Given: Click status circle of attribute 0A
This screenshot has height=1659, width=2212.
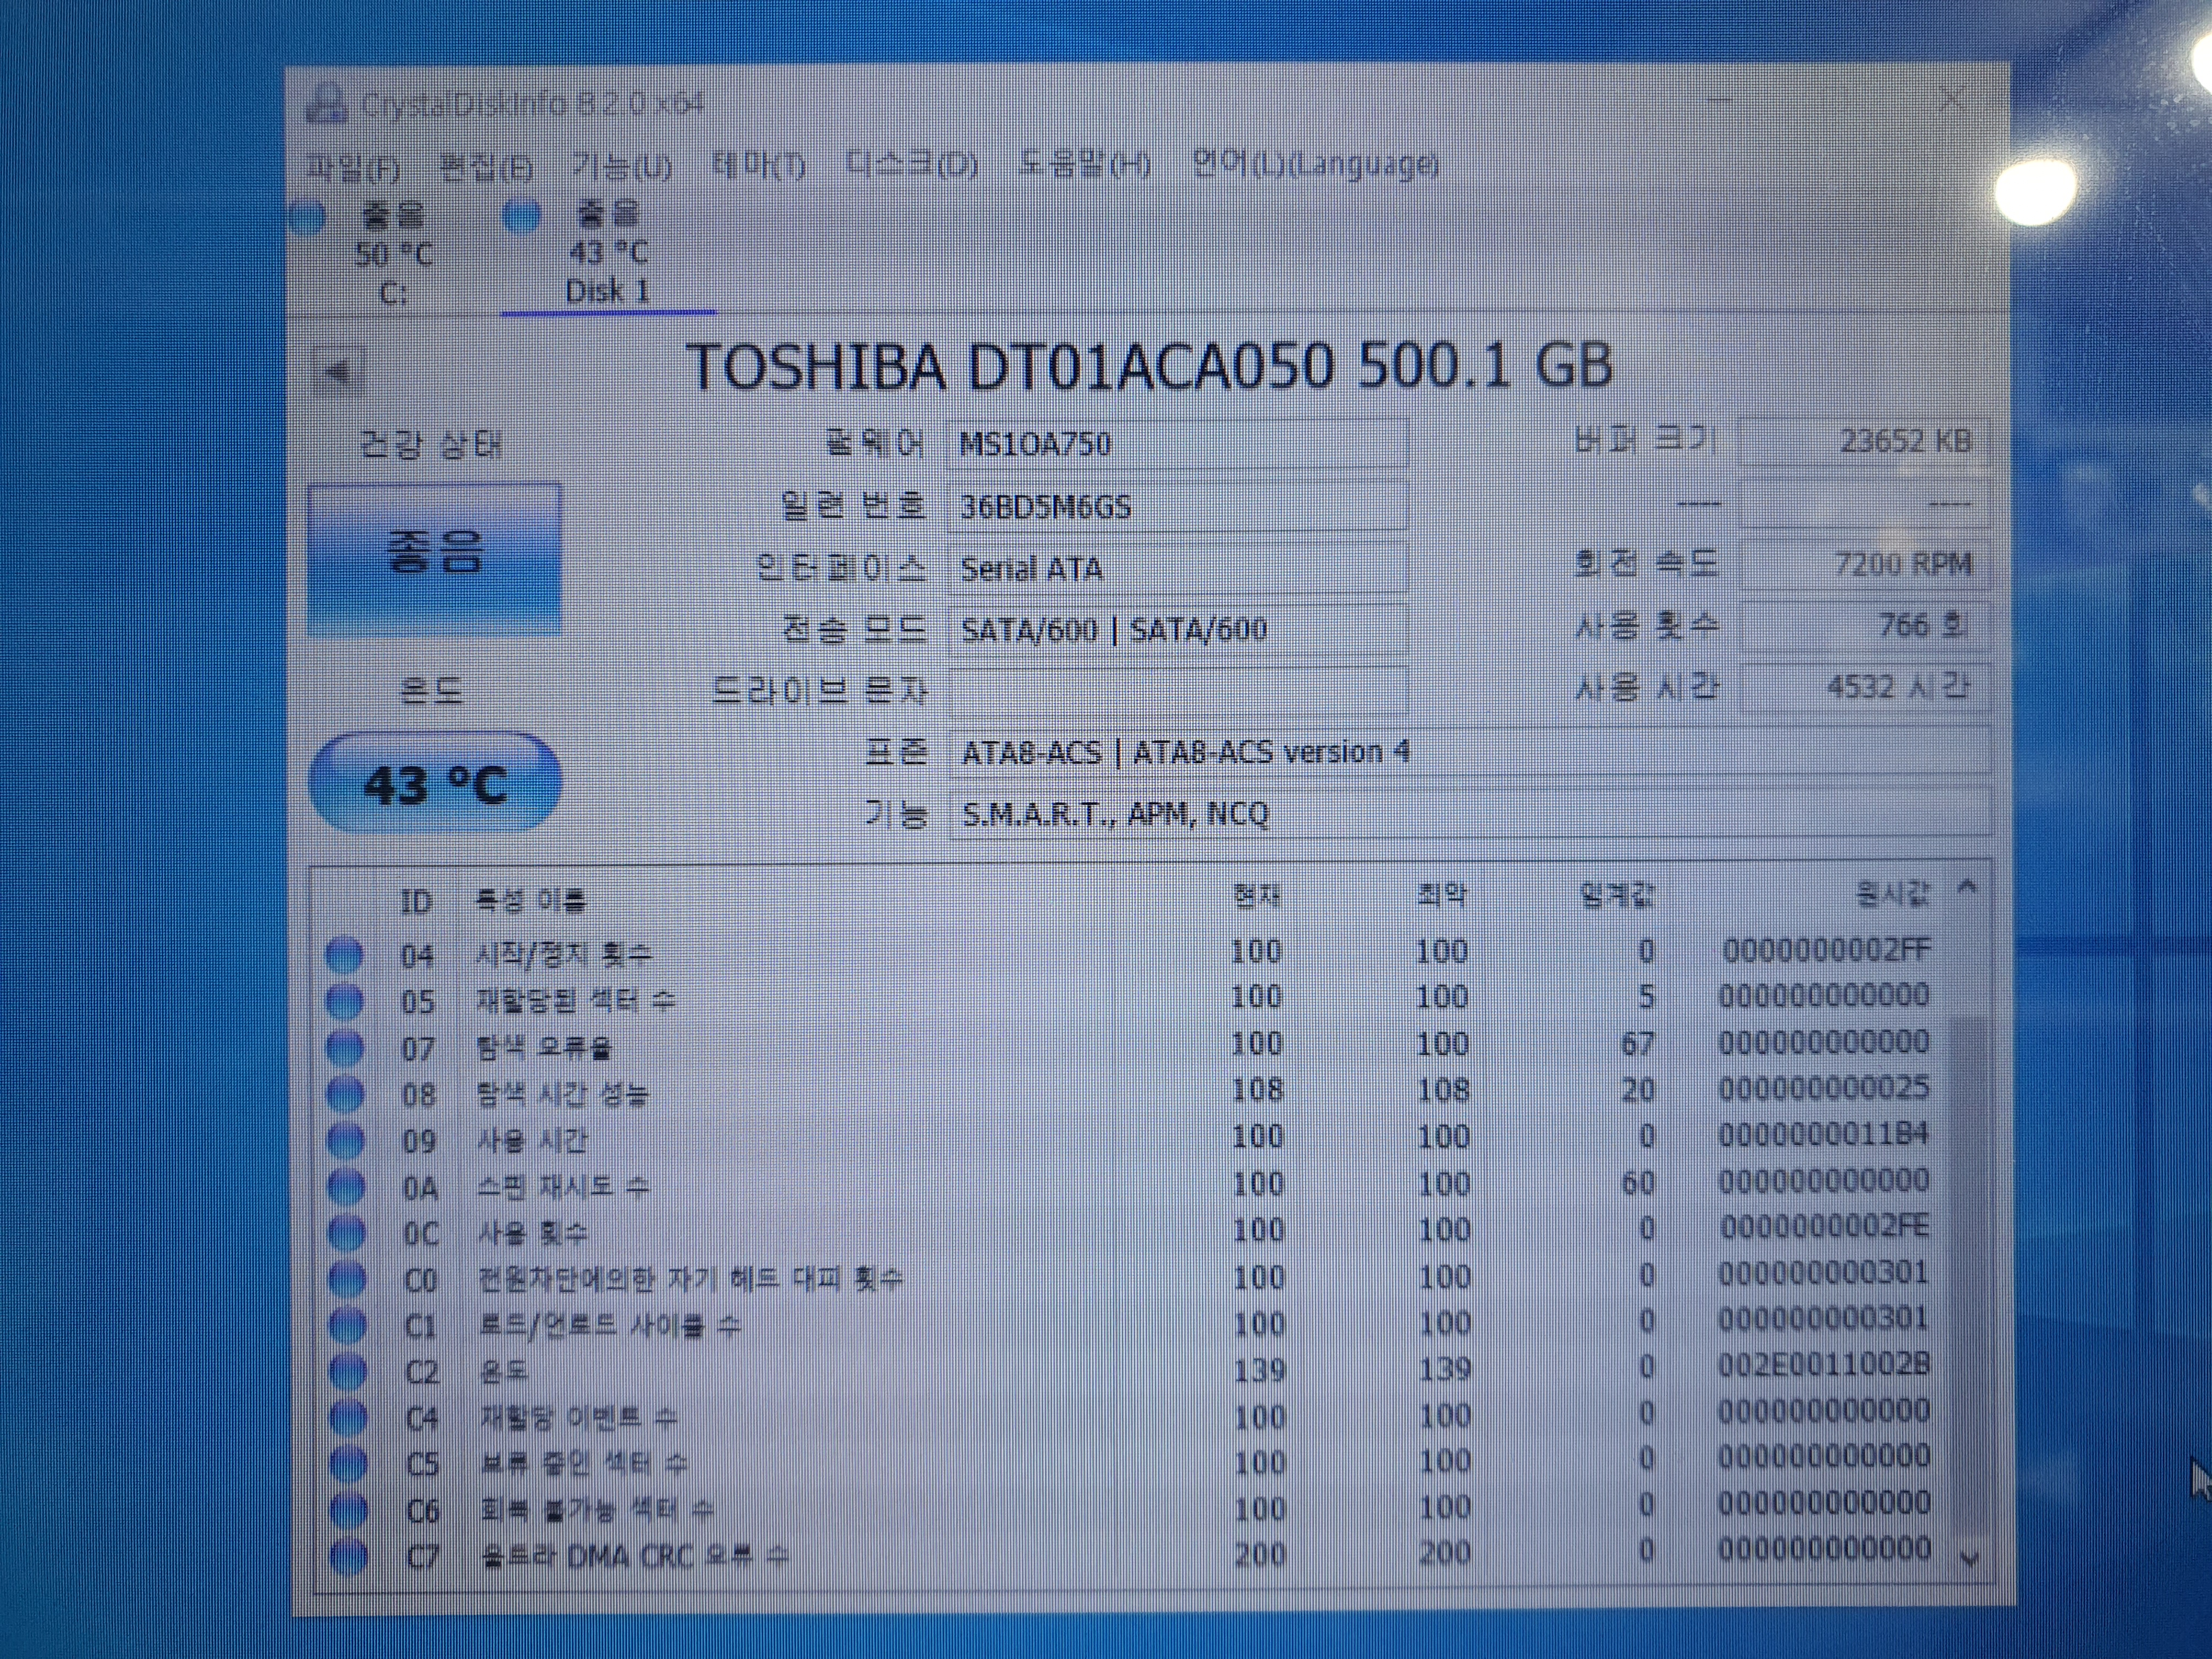Looking at the screenshot, I should 346,1187.
